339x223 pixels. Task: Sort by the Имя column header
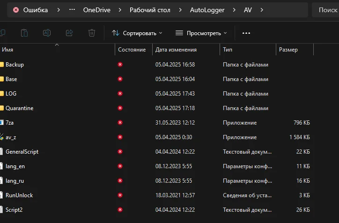pyautogui.click(x=58, y=50)
